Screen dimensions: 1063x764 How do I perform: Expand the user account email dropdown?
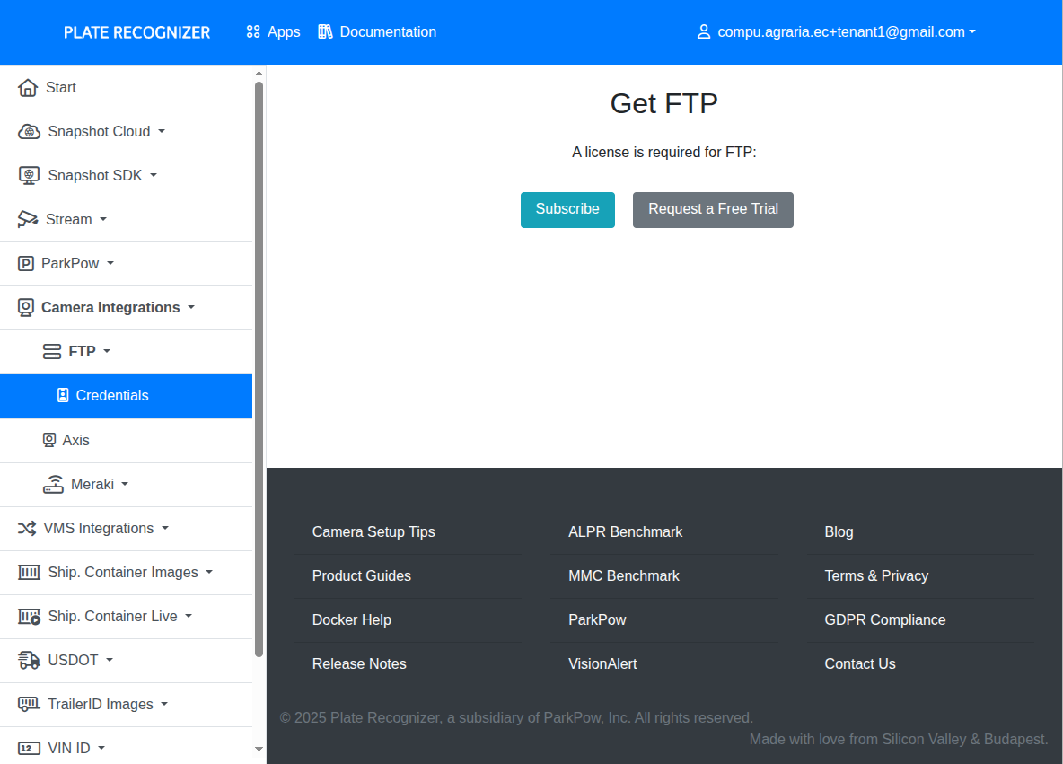836,32
